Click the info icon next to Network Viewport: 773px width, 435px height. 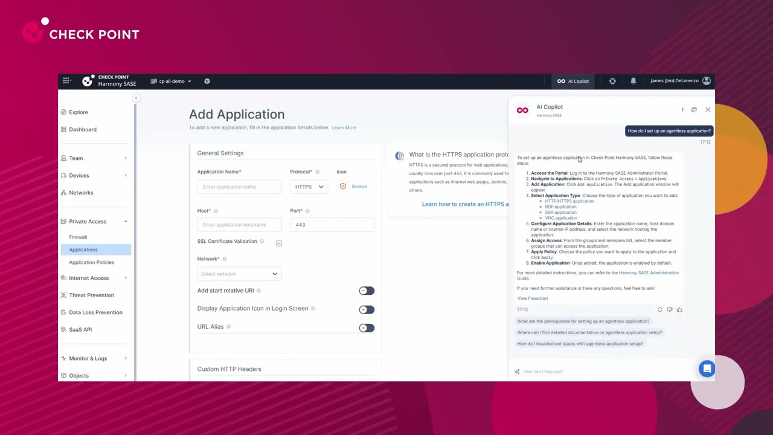[x=224, y=259]
